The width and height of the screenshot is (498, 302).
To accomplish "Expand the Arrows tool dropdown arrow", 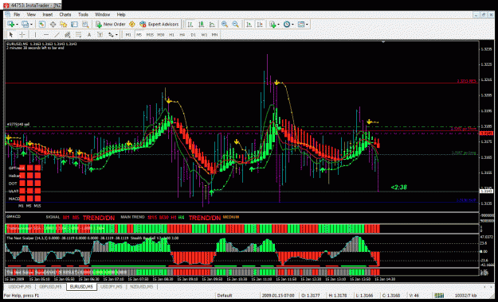I will click(116, 35).
